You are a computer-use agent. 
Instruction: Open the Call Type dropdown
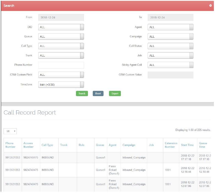coord(61,46)
